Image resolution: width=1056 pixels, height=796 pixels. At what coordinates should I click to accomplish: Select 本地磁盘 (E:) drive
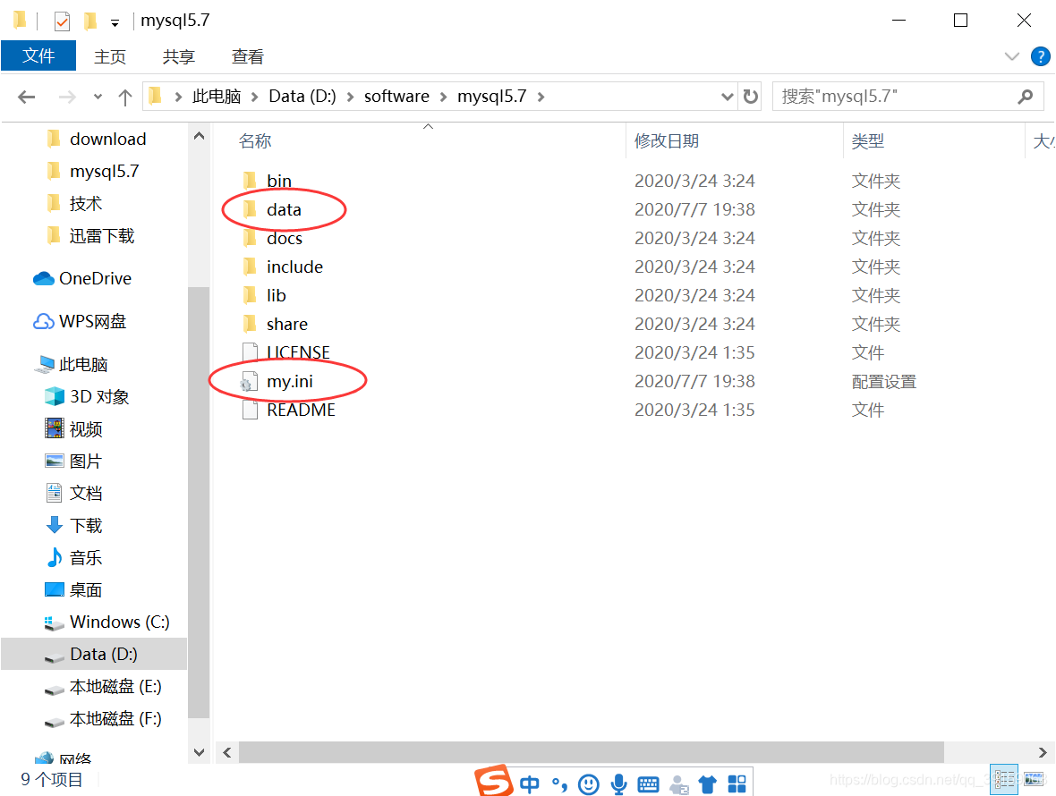[x=115, y=686]
